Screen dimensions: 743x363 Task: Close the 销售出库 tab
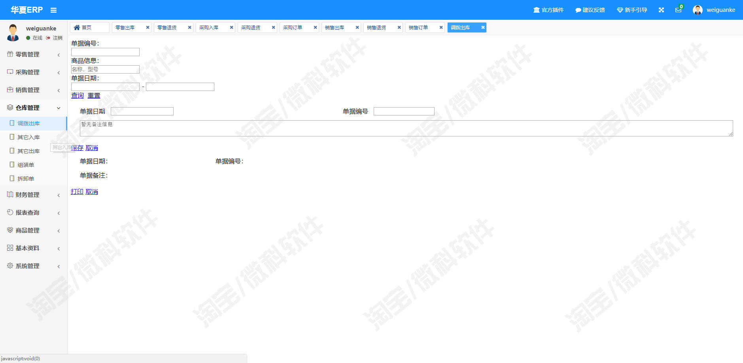pos(357,28)
